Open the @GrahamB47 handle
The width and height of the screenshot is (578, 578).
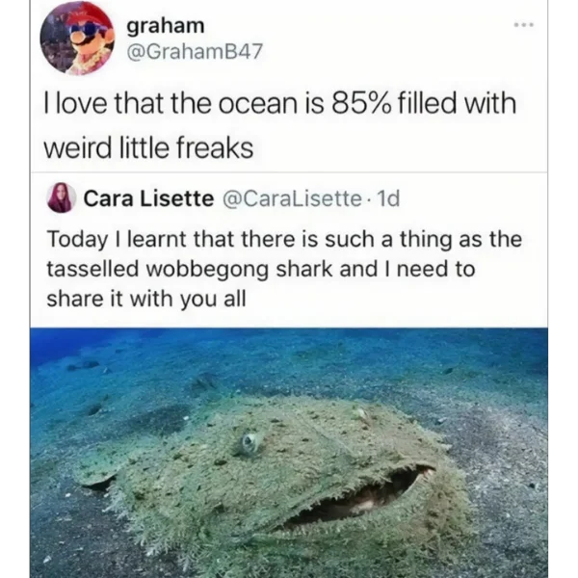pyautogui.click(x=195, y=51)
